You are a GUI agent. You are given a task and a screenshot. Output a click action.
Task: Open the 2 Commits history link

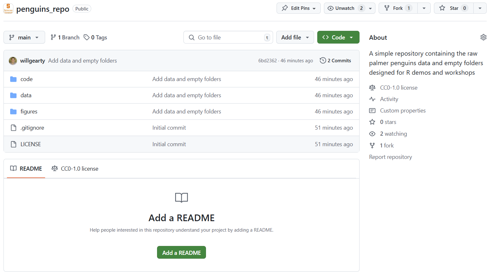click(335, 60)
